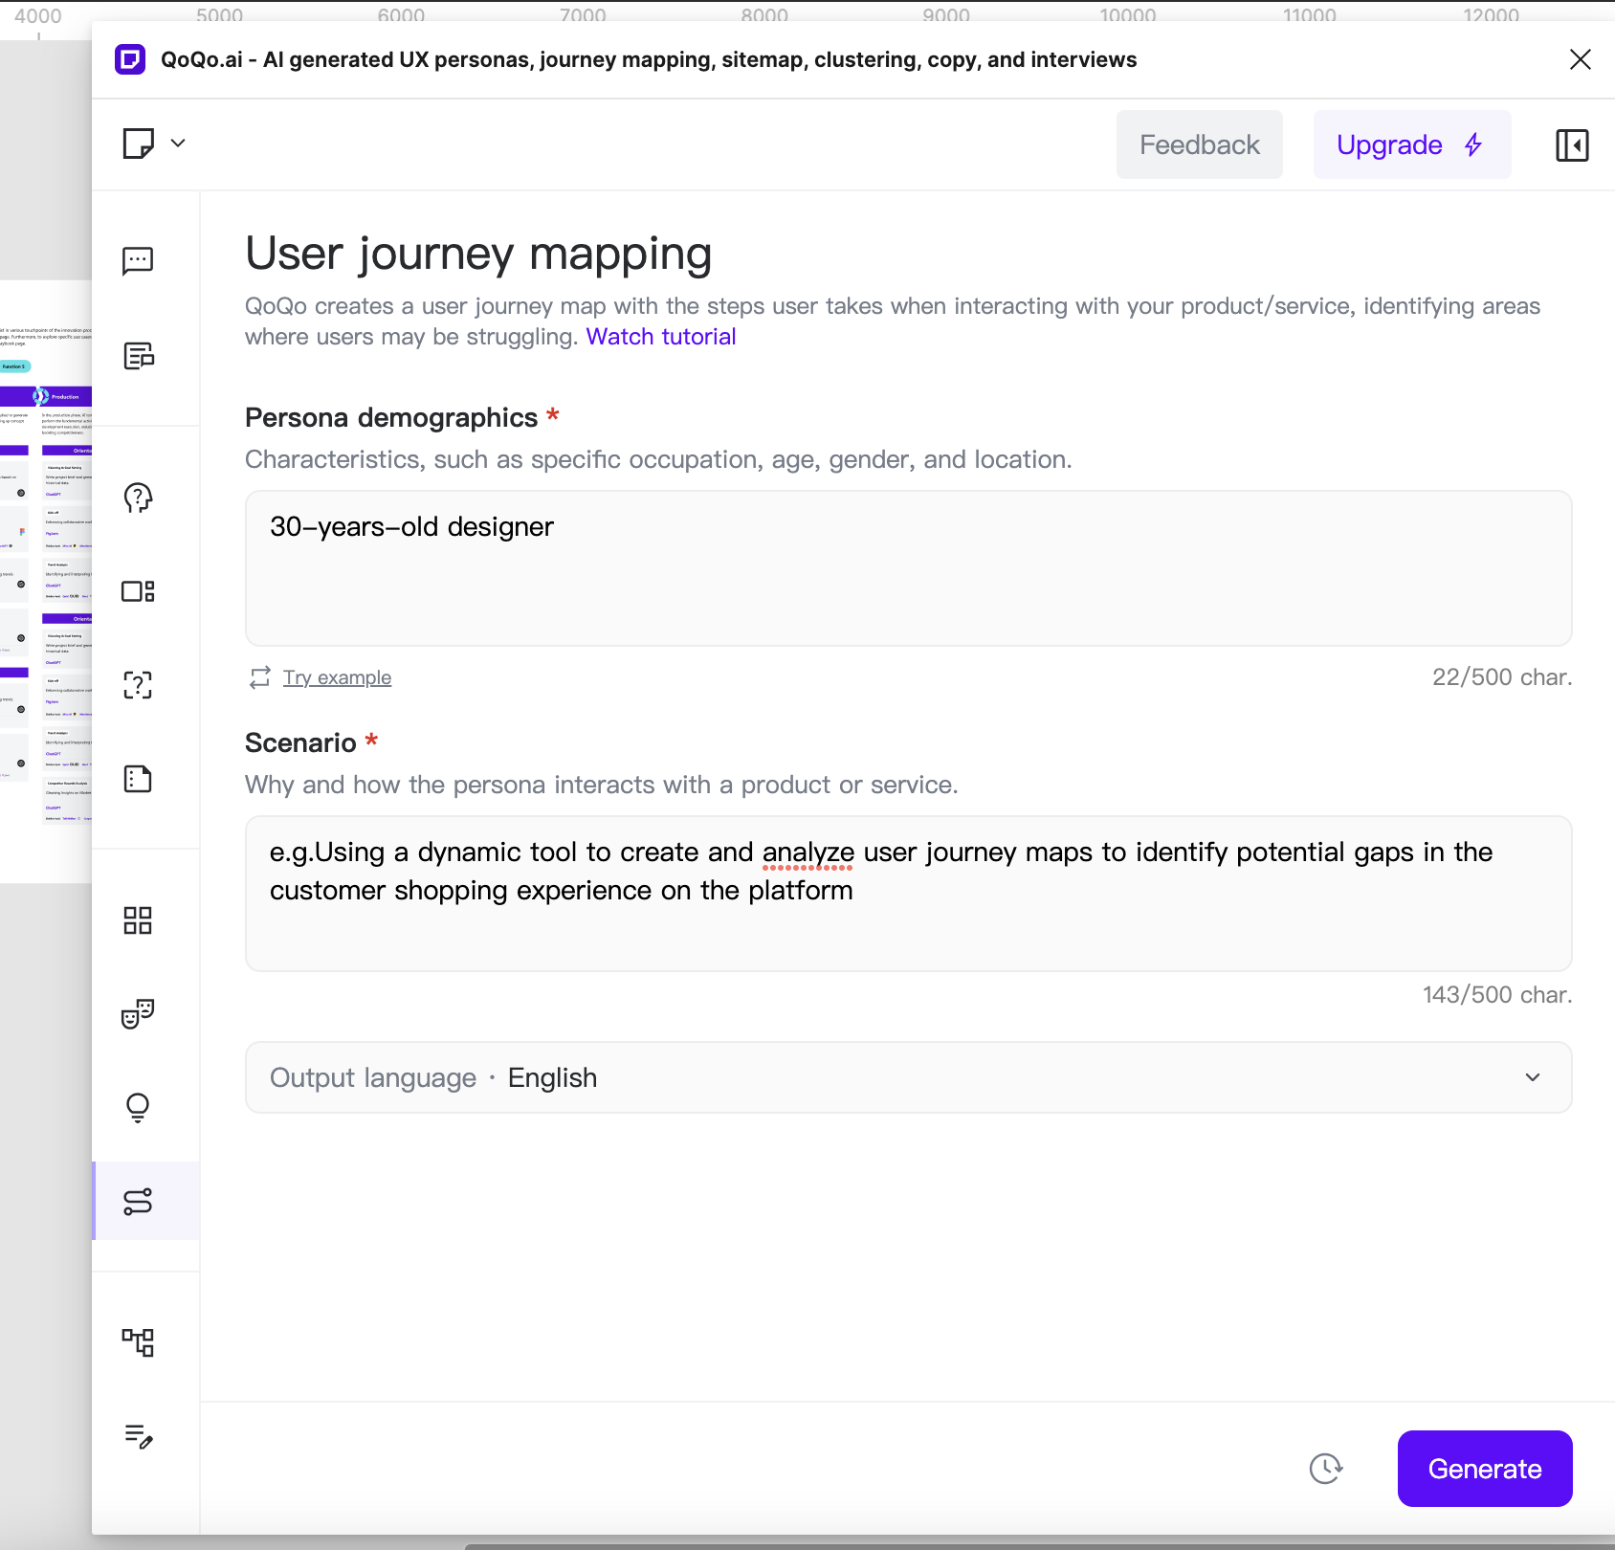
Task: Open the lightbulb ideas icon
Action: click(x=138, y=1107)
